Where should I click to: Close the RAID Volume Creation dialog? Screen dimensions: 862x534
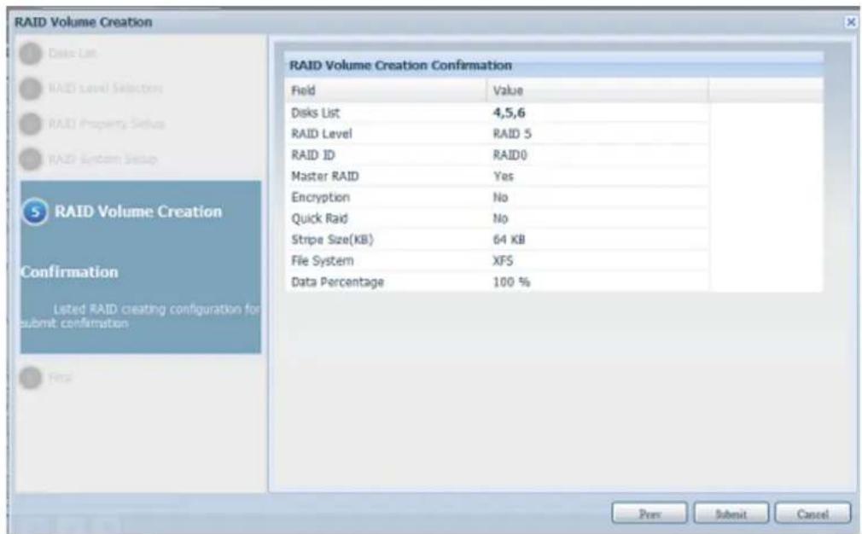pyautogui.click(x=850, y=22)
